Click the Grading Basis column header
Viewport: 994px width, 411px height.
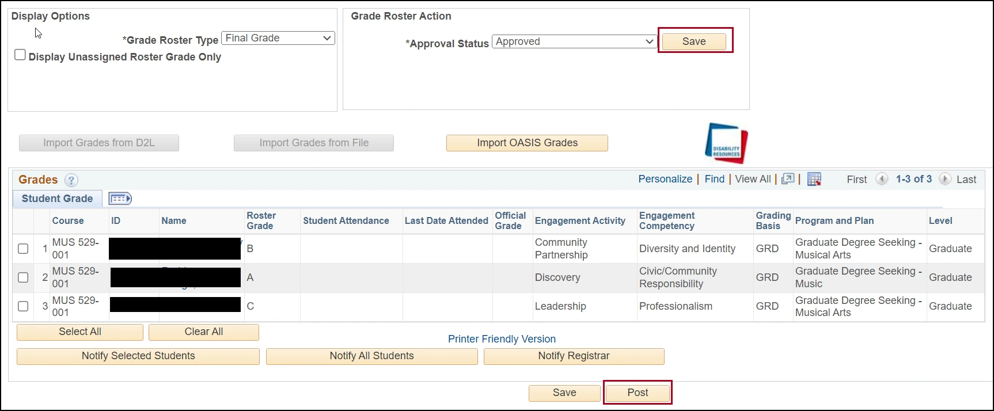(x=773, y=221)
